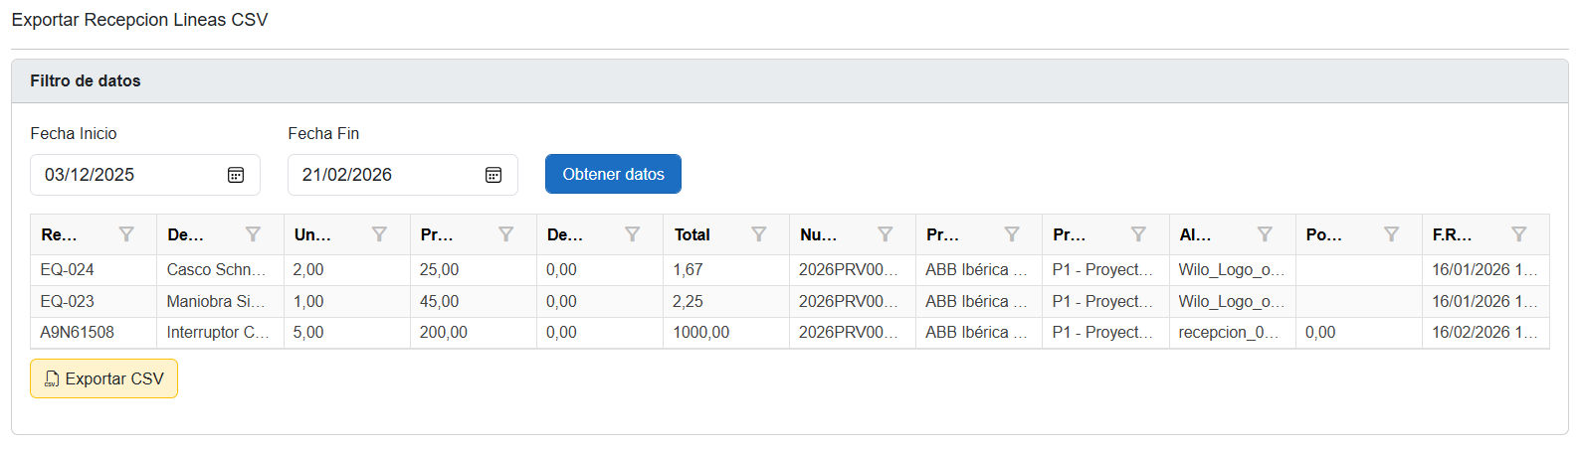
Task: Select the EQ-024 row reference cell
Action: [x=68, y=269]
